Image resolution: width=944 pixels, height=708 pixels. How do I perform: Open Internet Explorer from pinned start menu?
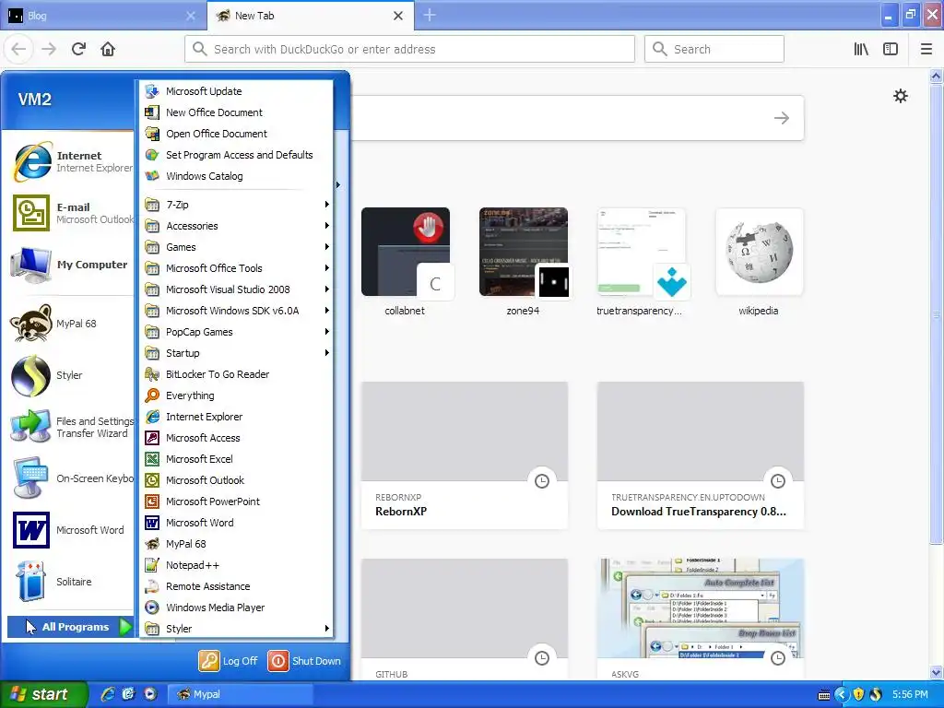(71, 161)
